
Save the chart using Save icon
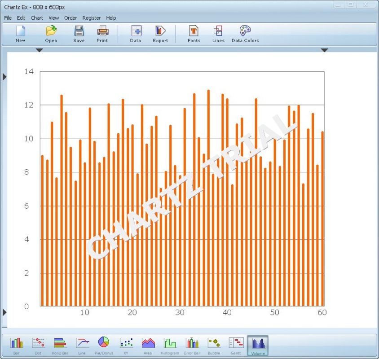coord(79,34)
